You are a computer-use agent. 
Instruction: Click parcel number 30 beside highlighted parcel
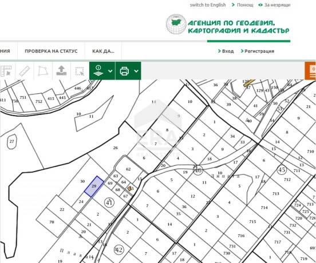coord(82,181)
